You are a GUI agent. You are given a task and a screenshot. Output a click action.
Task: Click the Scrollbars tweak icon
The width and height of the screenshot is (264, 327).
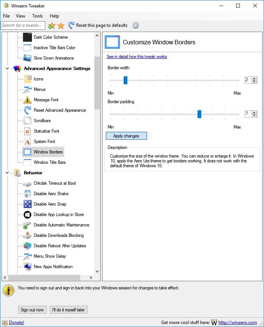tap(27, 121)
